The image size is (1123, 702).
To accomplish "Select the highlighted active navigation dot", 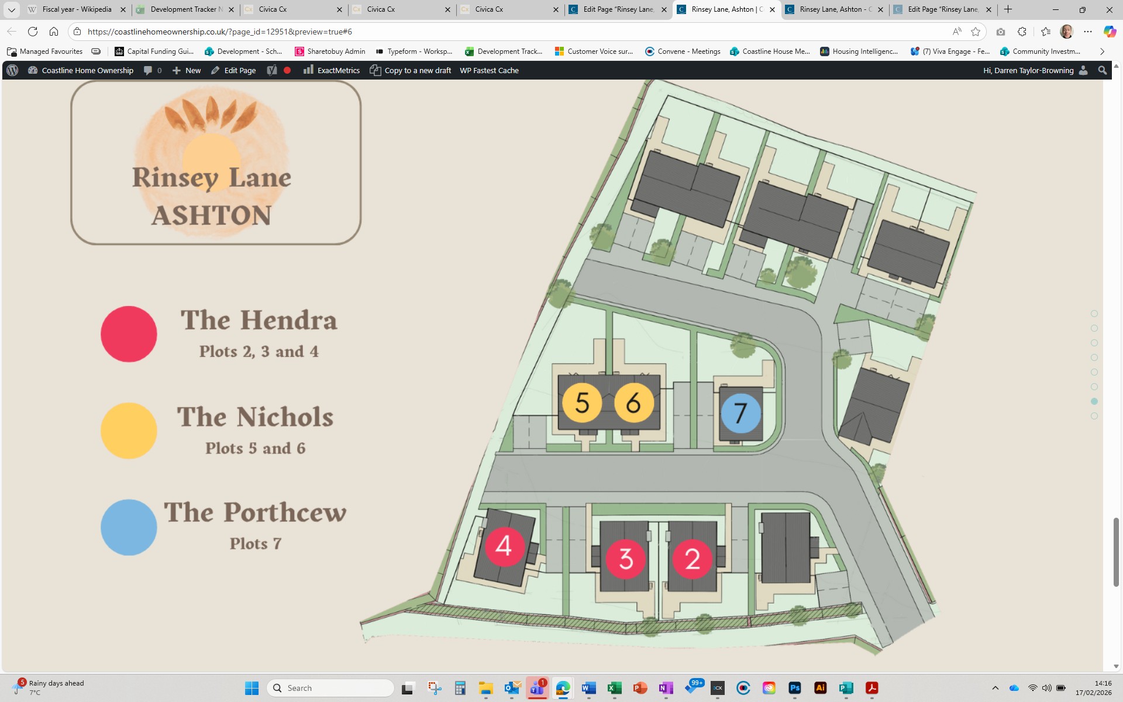I will pos(1094,401).
